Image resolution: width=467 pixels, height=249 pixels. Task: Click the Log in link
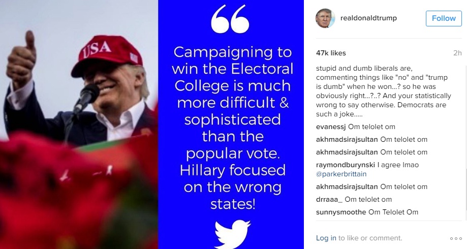tap(326, 238)
